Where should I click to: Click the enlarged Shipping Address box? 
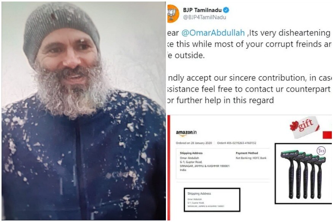[x=212, y=200]
